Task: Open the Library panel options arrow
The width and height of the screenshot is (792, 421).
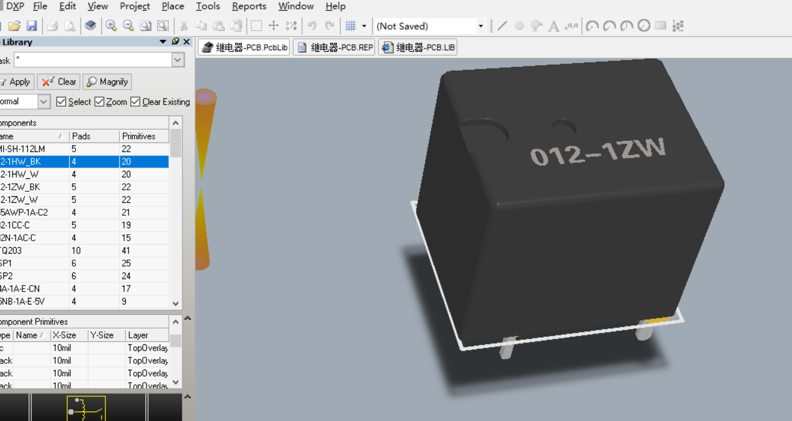Action: pyautogui.click(x=163, y=42)
